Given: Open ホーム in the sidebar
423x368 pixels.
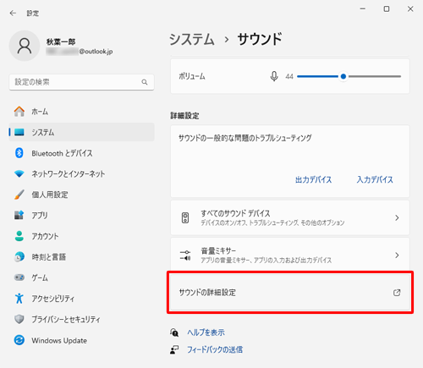Looking at the screenshot, I should click(x=82, y=112).
